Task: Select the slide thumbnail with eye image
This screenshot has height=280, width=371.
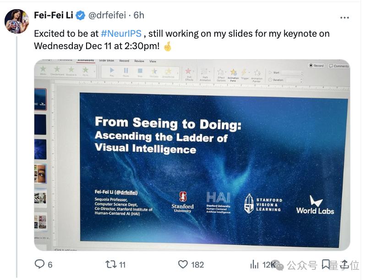Action: [40, 174]
